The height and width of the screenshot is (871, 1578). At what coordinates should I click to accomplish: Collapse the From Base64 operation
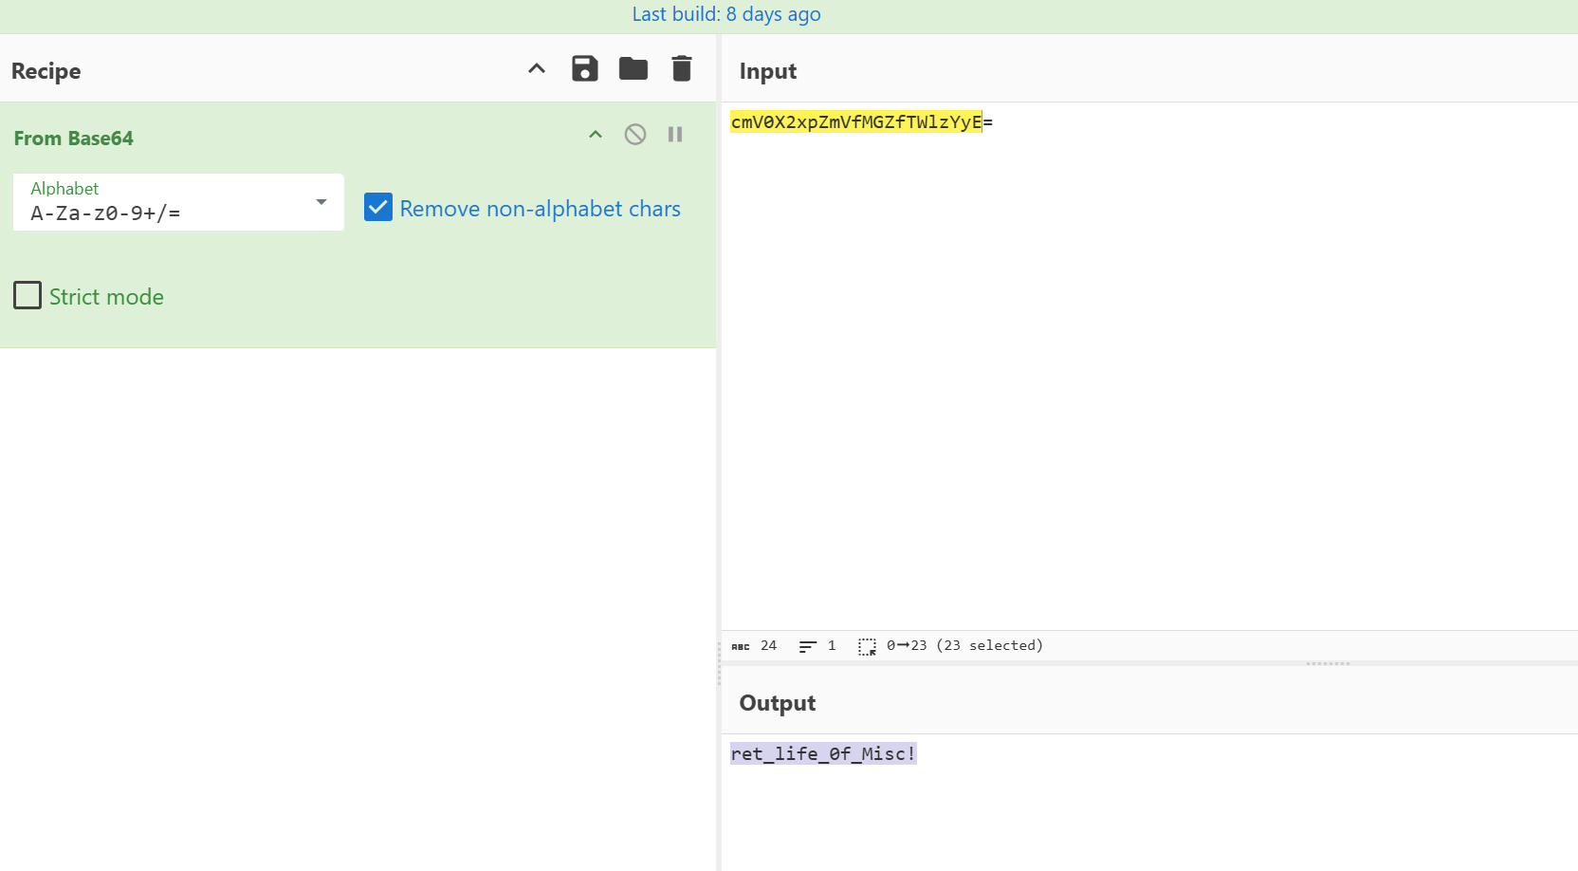click(595, 134)
